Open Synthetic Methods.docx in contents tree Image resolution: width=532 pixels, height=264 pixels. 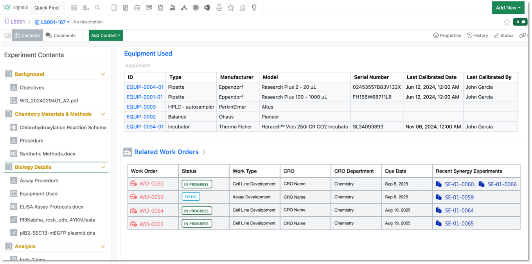47,154
